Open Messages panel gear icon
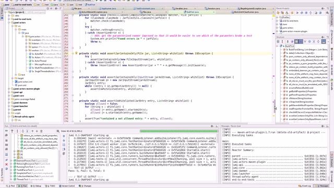 click(x=323, y=126)
